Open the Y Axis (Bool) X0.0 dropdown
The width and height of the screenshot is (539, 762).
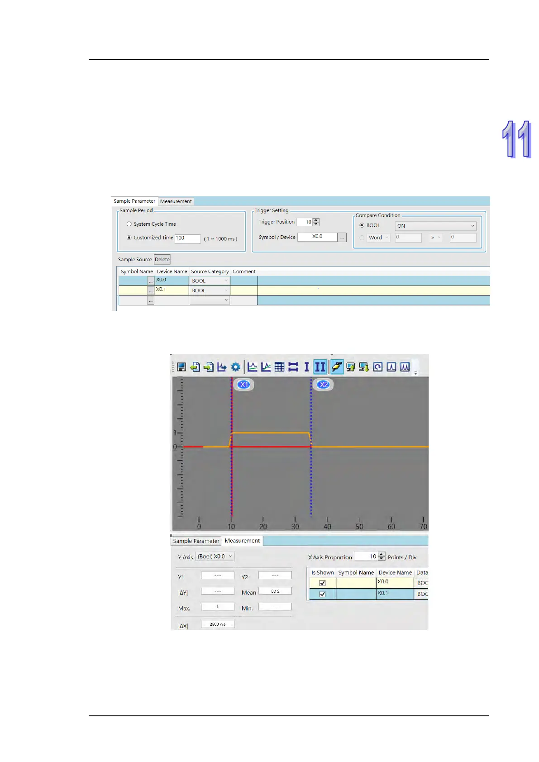click(x=215, y=557)
